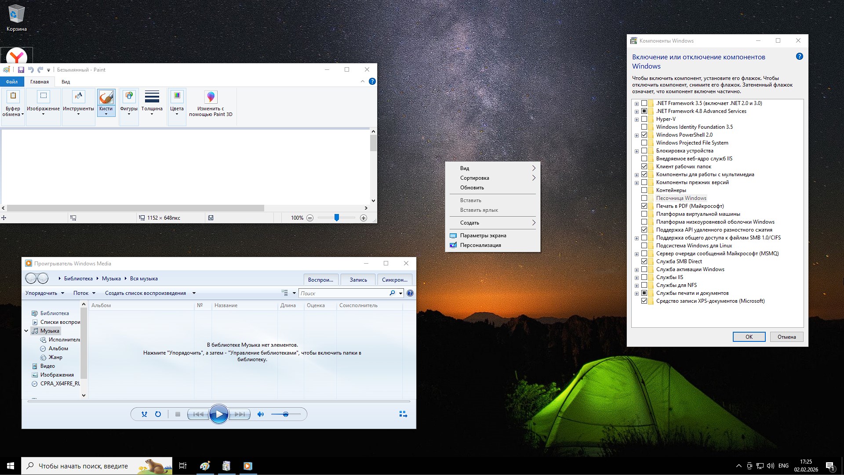This screenshot has height=475, width=844.
Task: Expand the Службы IIS node
Action: [x=637, y=277]
